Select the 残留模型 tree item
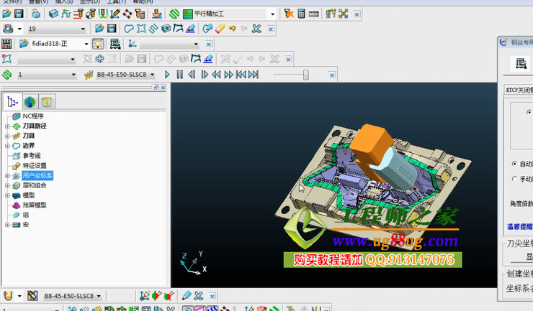Screen dimensions: 533x311 (34, 205)
